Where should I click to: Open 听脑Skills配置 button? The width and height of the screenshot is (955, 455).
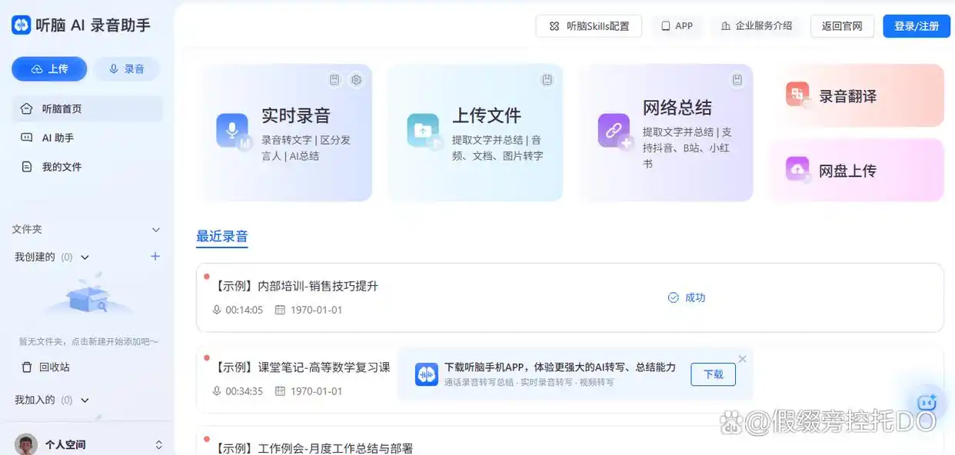589,26
